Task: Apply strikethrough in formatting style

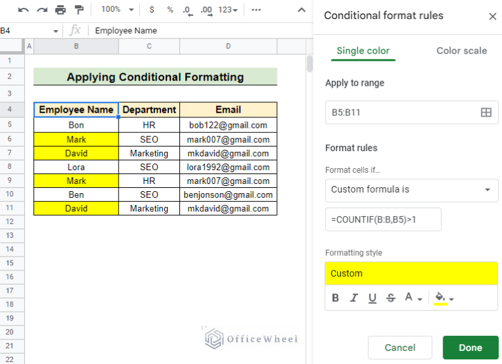Action: tap(391, 298)
